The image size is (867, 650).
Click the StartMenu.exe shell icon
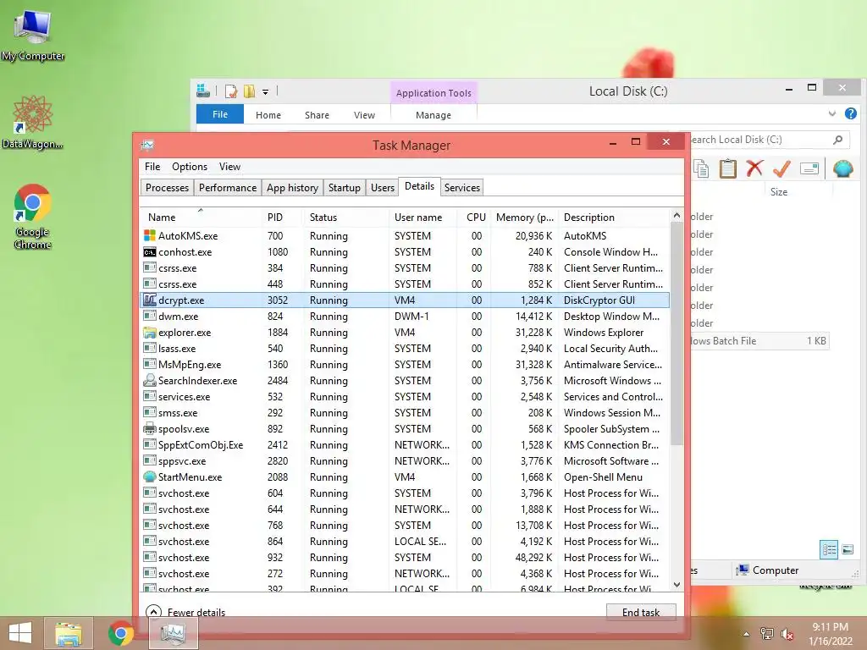click(x=149, y=476)
